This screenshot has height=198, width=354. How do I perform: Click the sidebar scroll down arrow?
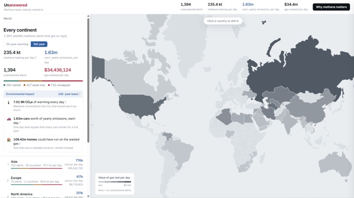tap(88, 196)
